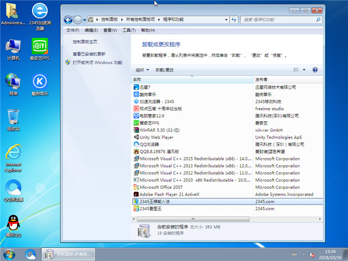Click horizontal scrollbar right arrow
348x261 pixels.
[320, 219]
